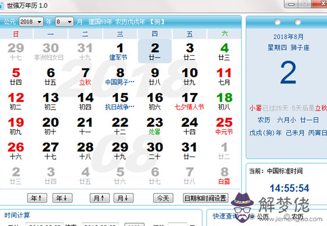Open 日期和时间设置 settings
The height and width of the screenshot is (226, 327).
(x=205, y=198)
